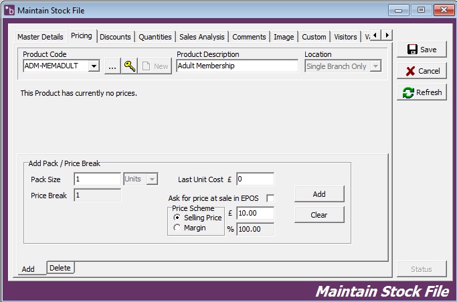
Task: Click the selling price £ field showing 10.00
Action: pos(255,214)
